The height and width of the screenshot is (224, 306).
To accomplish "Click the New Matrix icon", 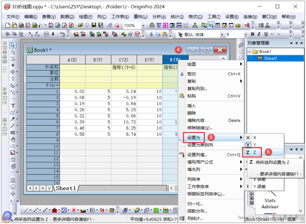I will (x=35, y=25).
